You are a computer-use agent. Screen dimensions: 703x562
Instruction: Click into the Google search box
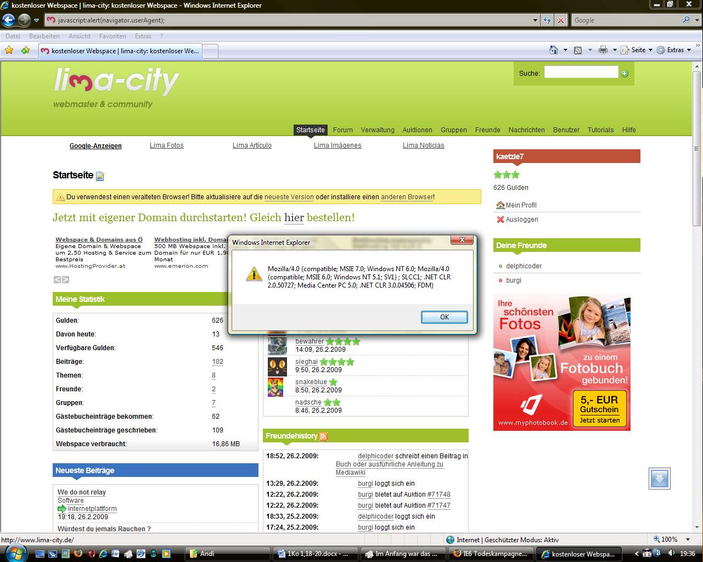pyautogui.click(x=626, y=20)
